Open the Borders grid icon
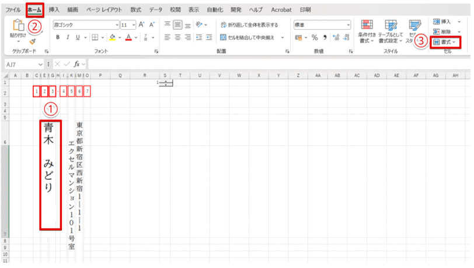 click(x=95, y=37)
